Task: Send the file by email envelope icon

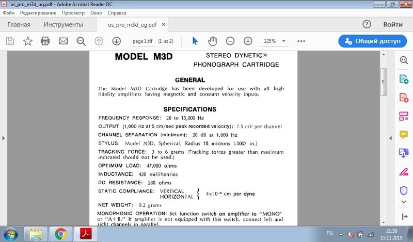Action: coord(63,41)
